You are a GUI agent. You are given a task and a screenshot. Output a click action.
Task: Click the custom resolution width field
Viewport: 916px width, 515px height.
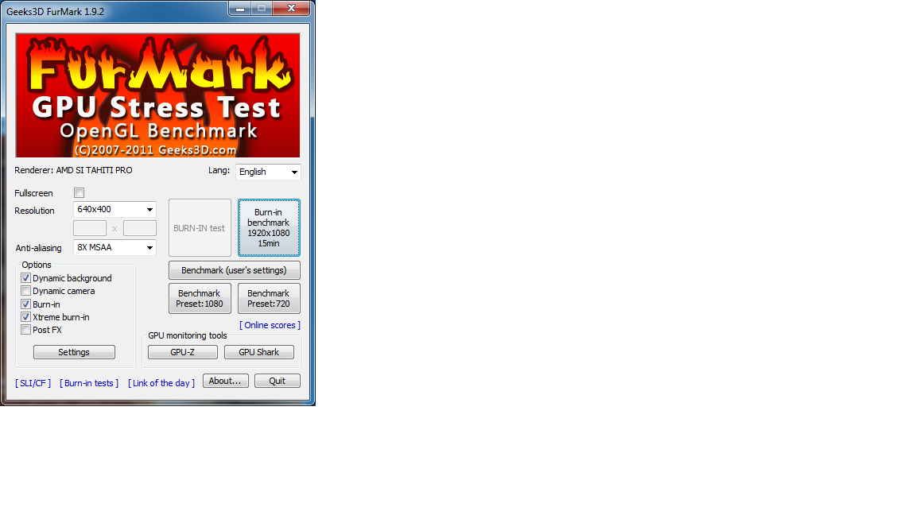pyautogui.click(x=90, y=228)
